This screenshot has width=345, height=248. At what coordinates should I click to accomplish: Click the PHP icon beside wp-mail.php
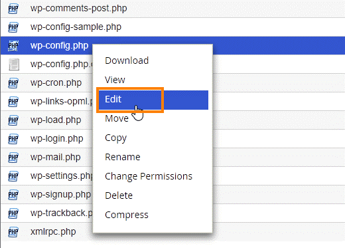coord(13,158)
